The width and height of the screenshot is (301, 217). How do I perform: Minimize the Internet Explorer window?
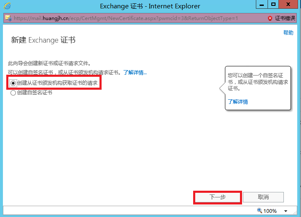tap(262, 5)
